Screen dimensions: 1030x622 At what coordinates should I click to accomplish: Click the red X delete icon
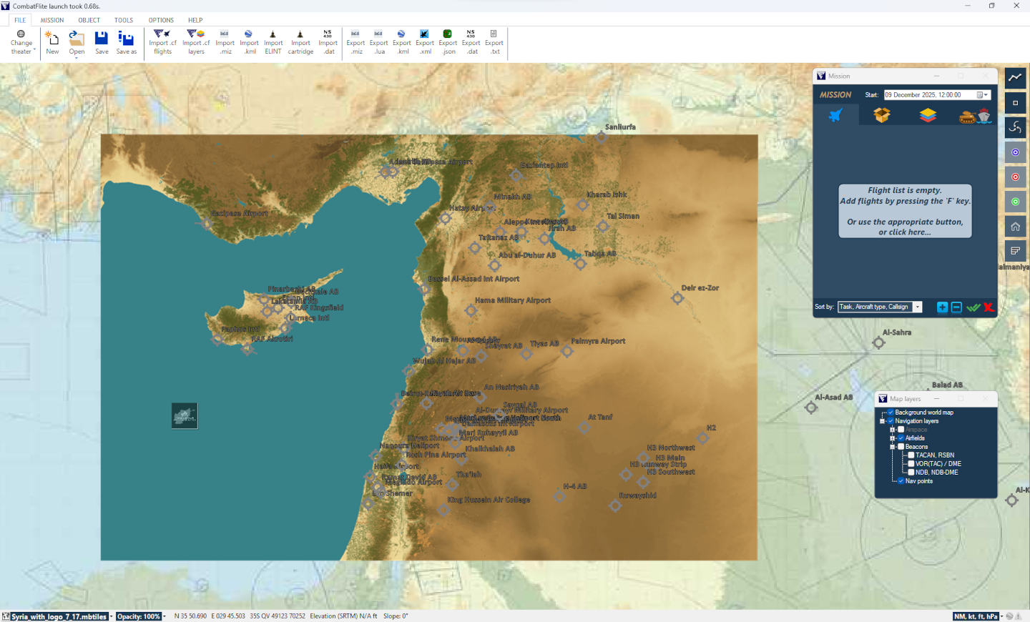click(x=989, y=307)
